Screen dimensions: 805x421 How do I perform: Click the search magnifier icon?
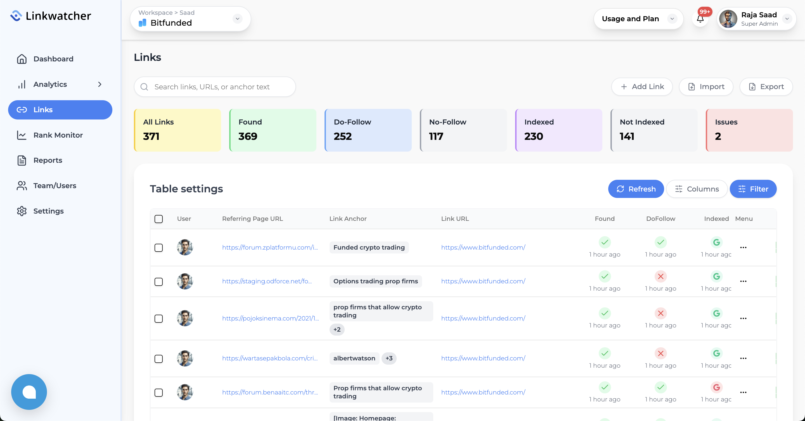click(x=144, y=87)
